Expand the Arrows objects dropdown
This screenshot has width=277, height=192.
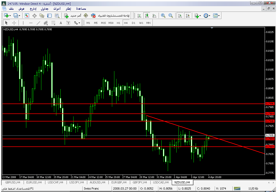pos(79,23)
